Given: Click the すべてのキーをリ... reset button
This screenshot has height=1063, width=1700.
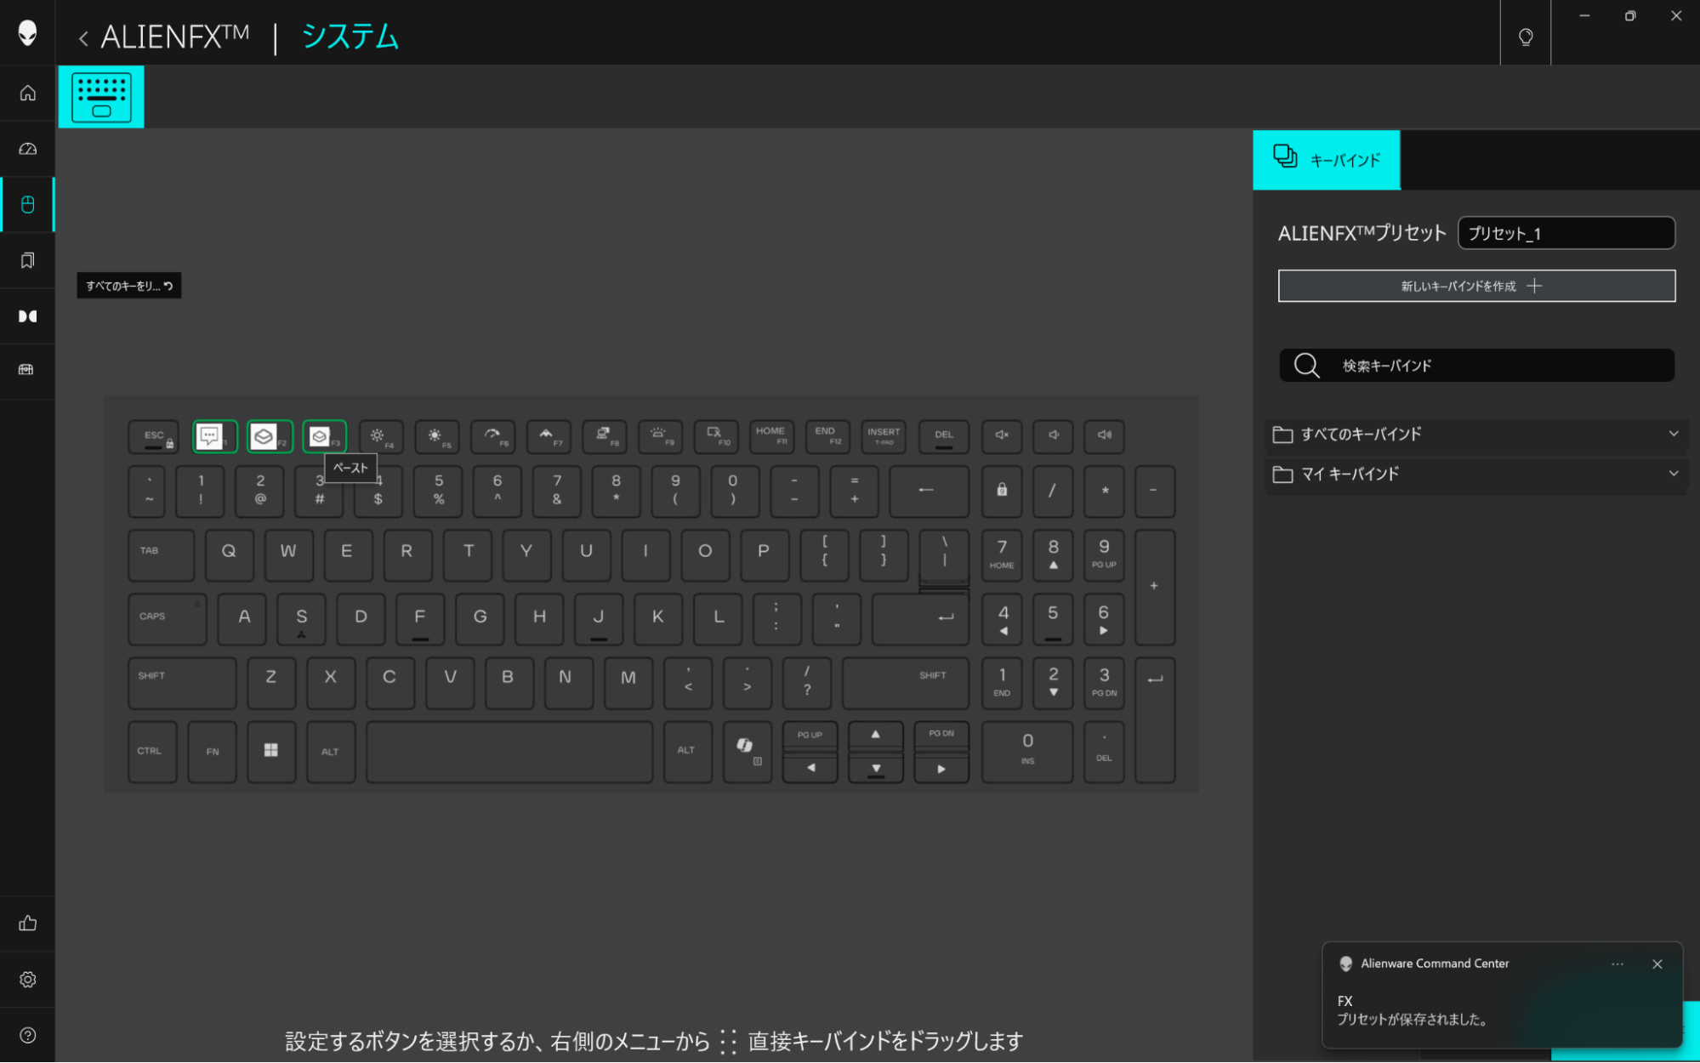Looking at the screenshot, I should coord(129,286).
